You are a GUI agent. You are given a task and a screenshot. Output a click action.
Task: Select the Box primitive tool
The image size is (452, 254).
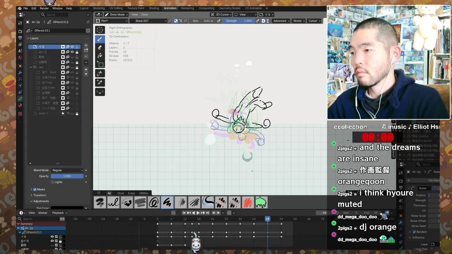coord(100,64)
